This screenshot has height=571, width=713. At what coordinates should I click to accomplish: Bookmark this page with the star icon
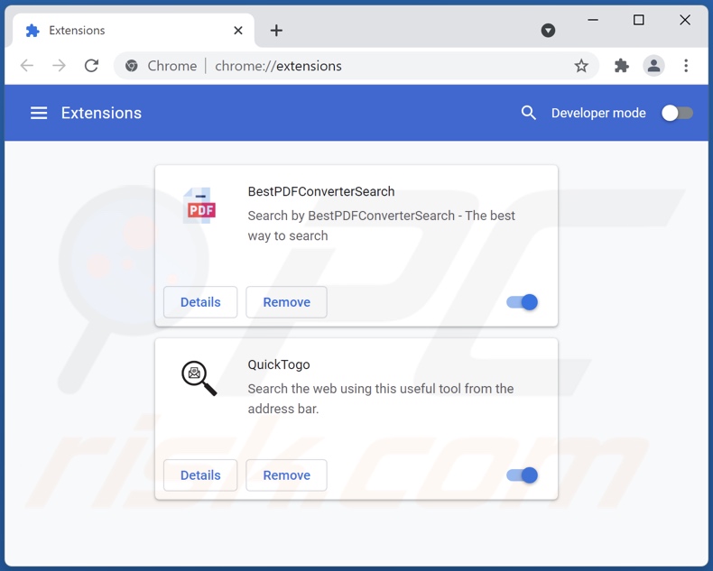581,66
